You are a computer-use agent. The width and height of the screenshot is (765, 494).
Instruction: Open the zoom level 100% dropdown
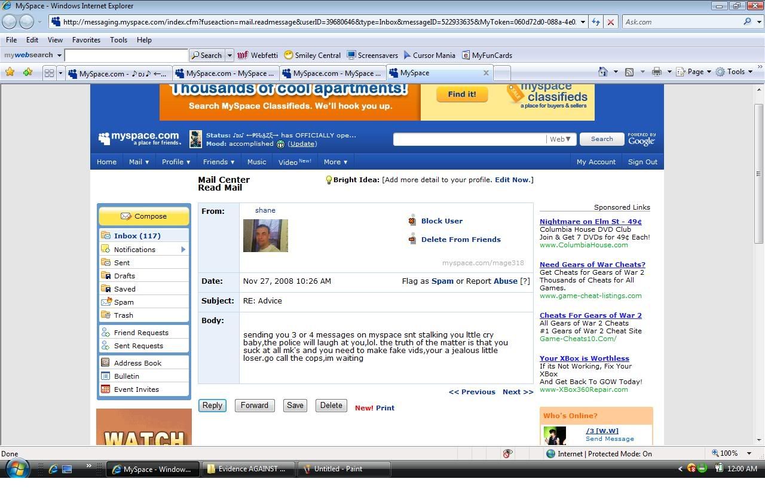pos(749,453)
